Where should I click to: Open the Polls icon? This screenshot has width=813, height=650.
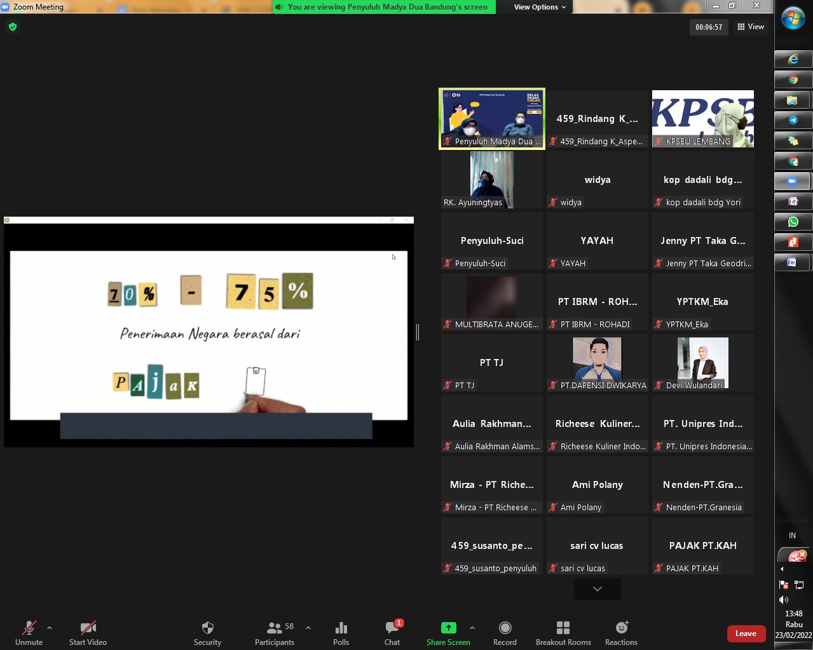[341, 628]
